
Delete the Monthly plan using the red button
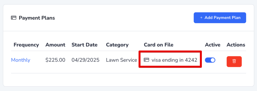(234, 61)
